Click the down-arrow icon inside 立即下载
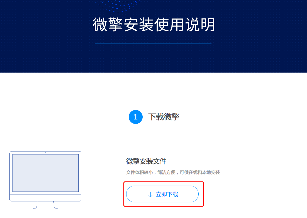Screen dimensions: 307x218 coord(150,195)
